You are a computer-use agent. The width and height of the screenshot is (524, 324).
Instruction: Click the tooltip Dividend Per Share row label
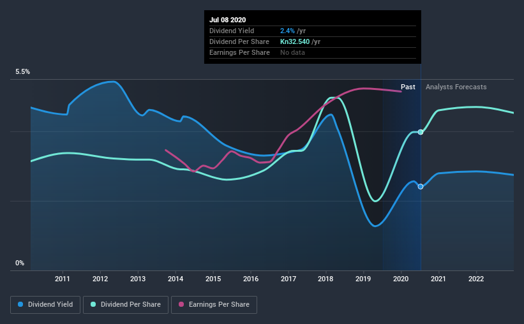239,41
